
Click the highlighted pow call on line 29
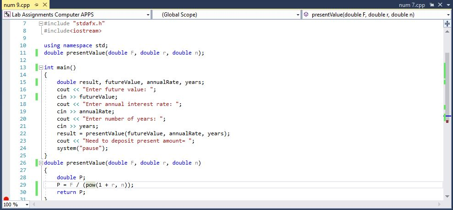point(90,185)
